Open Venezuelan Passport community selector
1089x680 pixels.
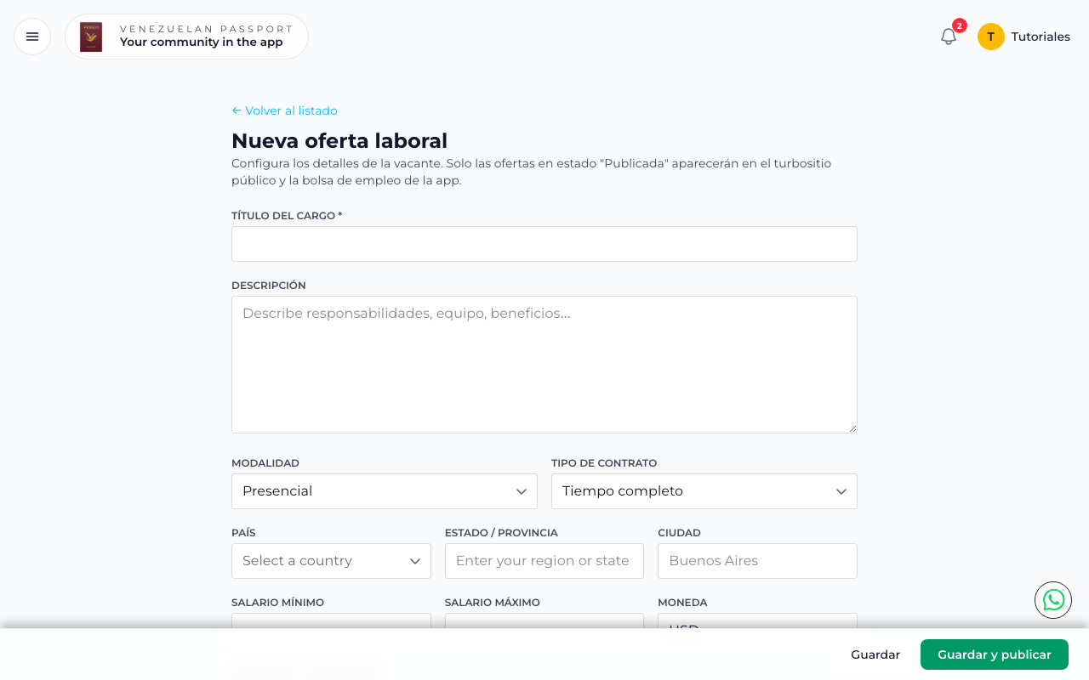pos(186,37)
